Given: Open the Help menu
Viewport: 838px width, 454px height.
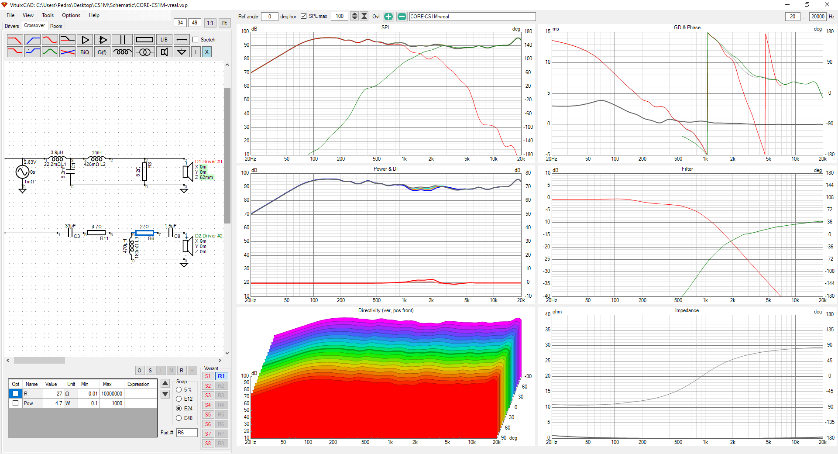Looking at the screenshot, I should [x=94, y=15].
